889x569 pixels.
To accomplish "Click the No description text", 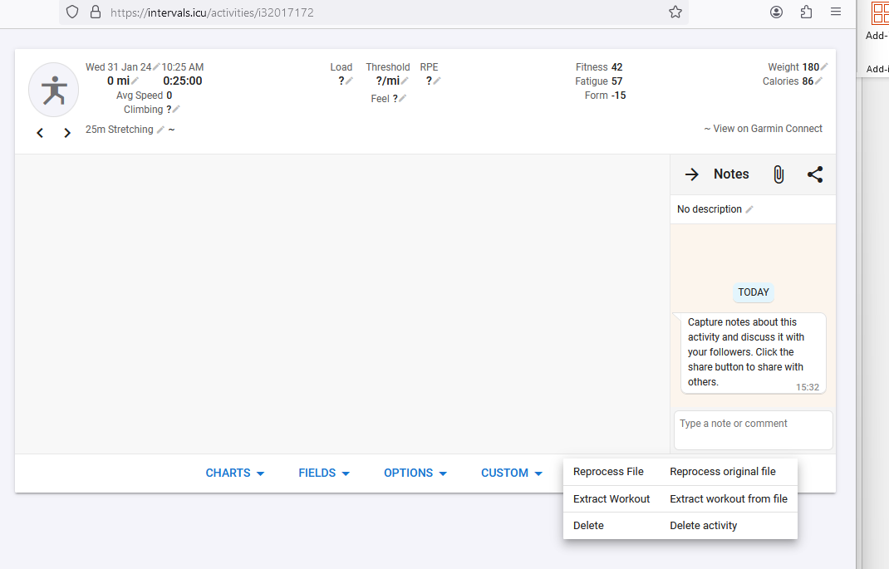I will tap(710, 209).
